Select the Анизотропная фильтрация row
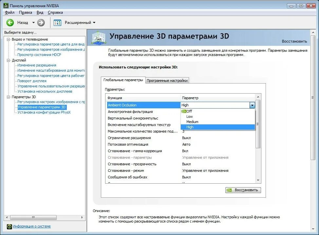The width and height of the screenshot is (319, 235). click(x=143, y=112)
